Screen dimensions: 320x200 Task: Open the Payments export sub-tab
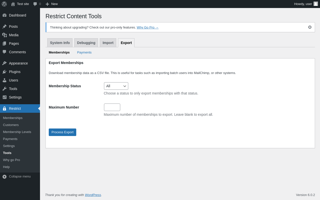[84, 52]
